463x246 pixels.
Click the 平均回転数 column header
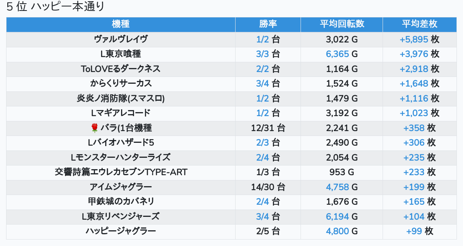342,24
